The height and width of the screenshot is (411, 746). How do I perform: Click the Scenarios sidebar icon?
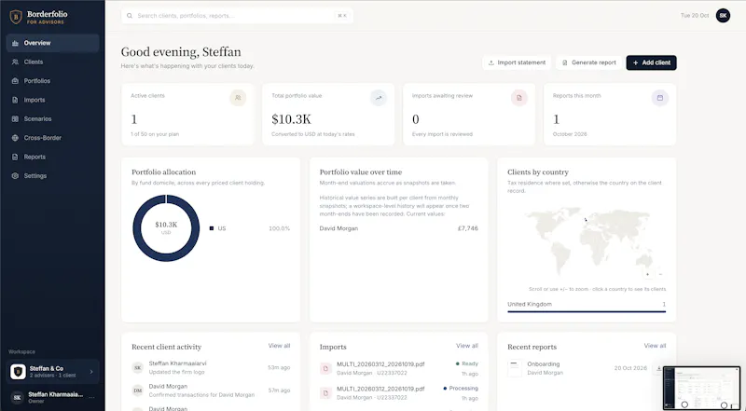[15, 119]
